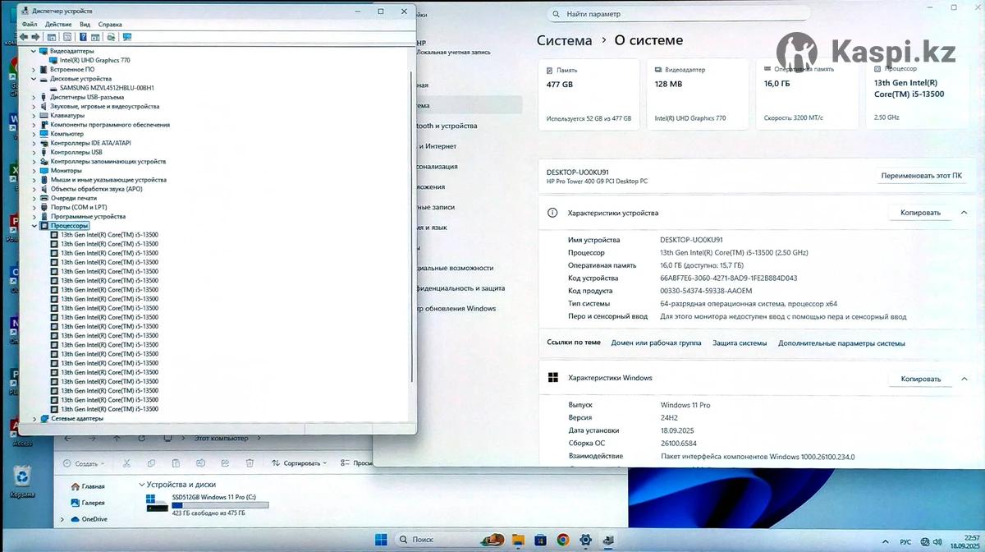Collapse the Процессоры tree node

click(34, 226)
